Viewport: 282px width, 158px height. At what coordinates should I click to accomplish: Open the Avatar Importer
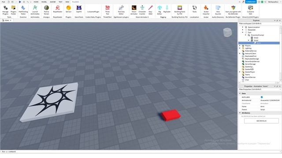(x=206, y=10)
